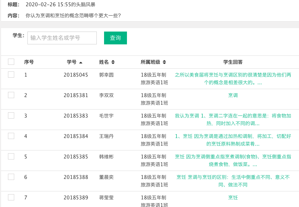Tick the checkbox beside 毛世宇
The width and height of the screenshot is (299, 207).
11,115
